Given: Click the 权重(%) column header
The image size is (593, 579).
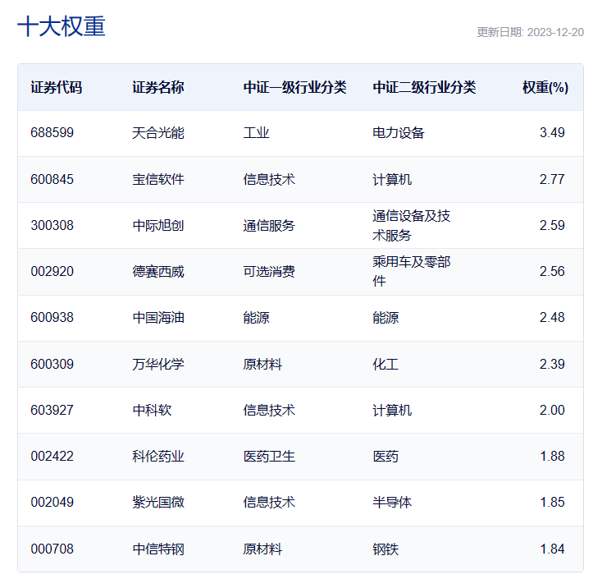Looking at the screenshot, I should (x=545, y=87).
